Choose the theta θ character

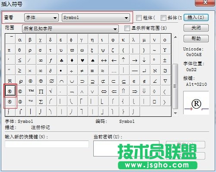coord(21,50)
